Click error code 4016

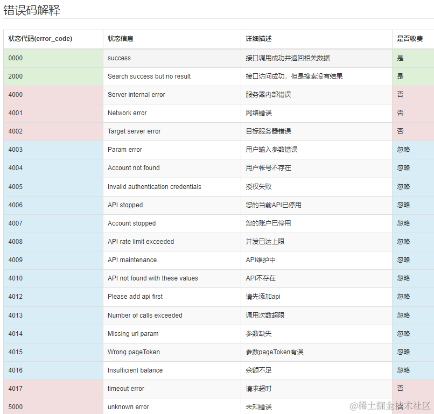16,370
